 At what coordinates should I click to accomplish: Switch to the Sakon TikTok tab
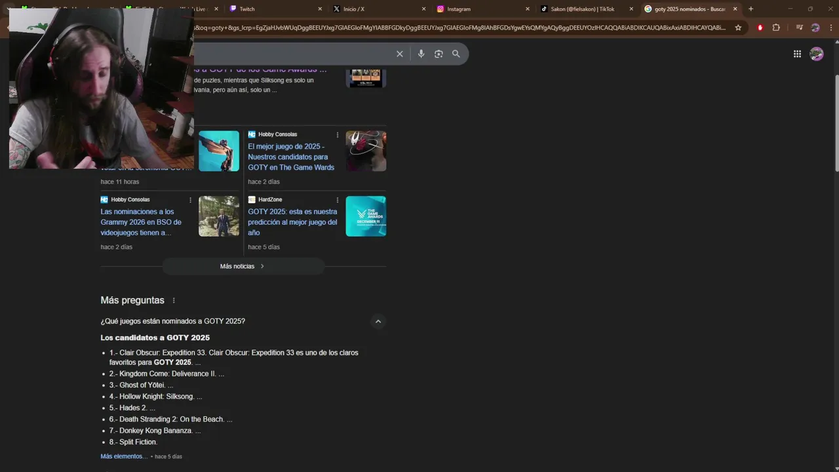(x=587, y=9)
